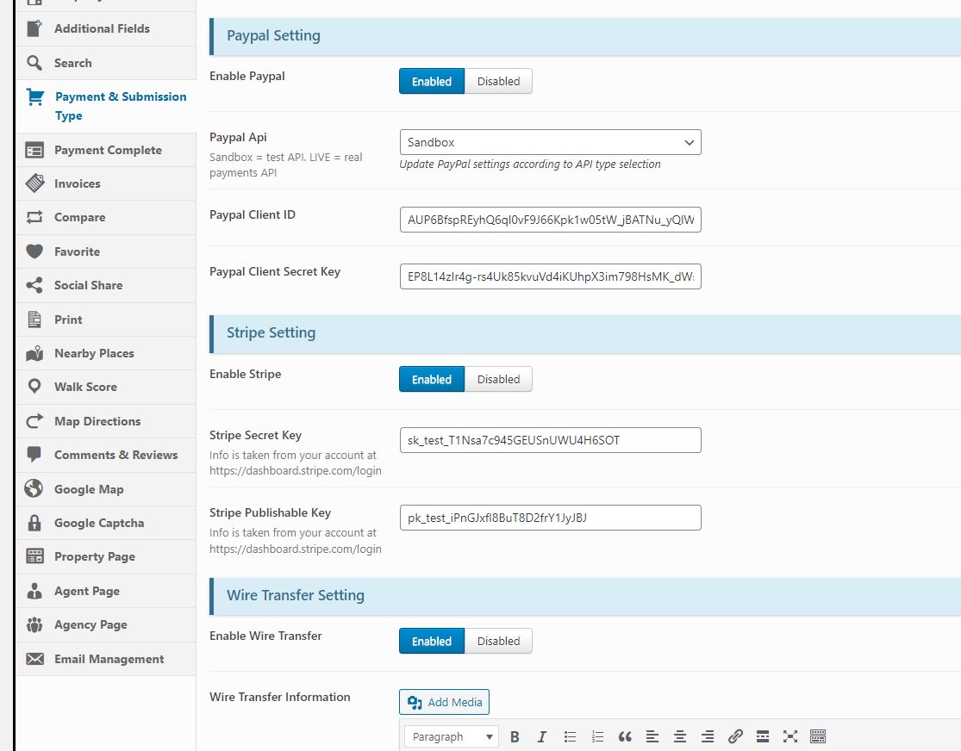
Task: Open Payment & Submission Type settings
Action: [x=107, y=106]
